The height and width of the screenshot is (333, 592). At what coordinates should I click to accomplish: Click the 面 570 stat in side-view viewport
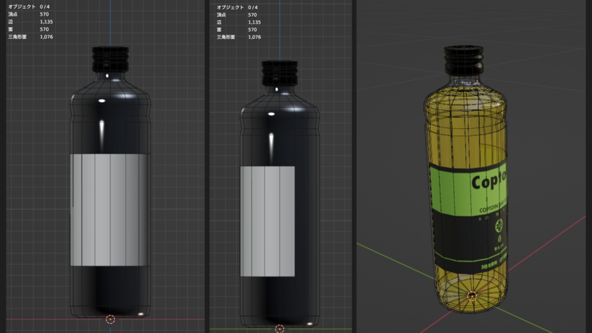click(x=236, y=30)
